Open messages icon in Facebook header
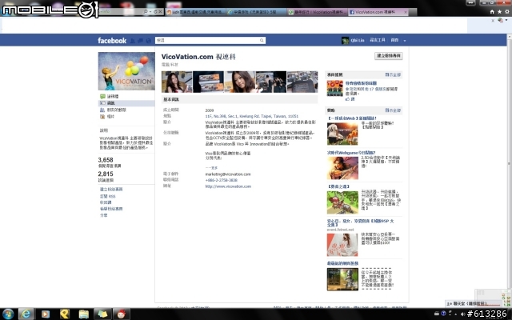Viewport: 512px width, 320px height. point(141,41)
